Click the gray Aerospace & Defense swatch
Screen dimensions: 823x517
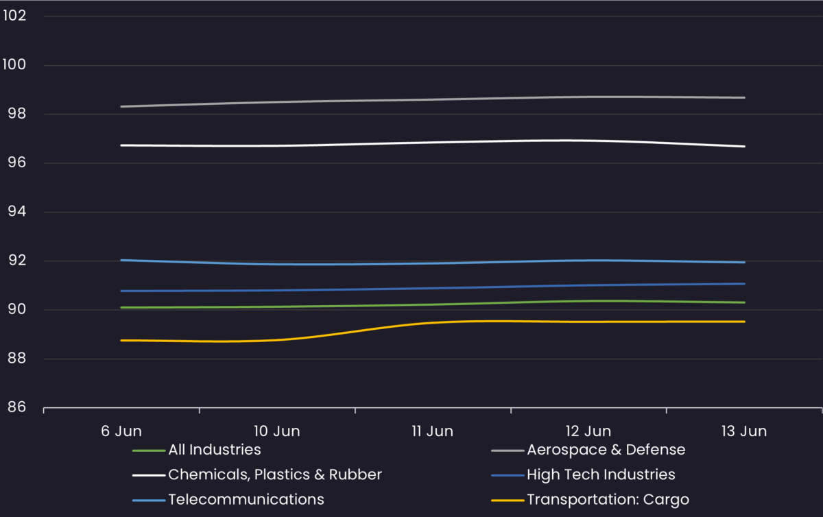[508, 450]
